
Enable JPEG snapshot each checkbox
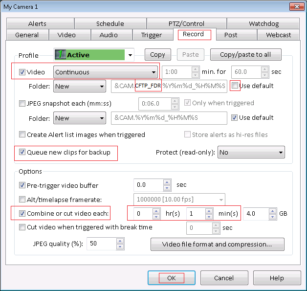pos(22,103)
